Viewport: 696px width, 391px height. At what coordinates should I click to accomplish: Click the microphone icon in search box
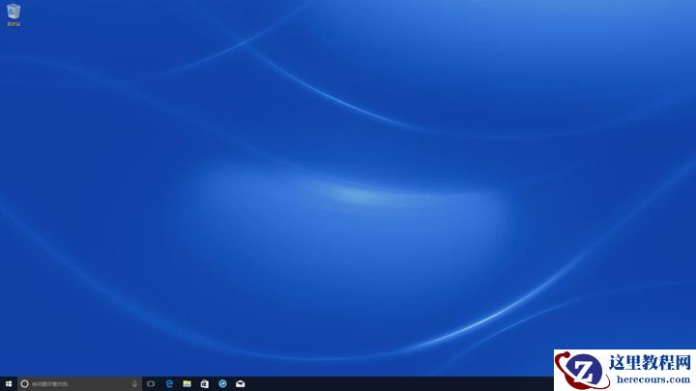(x=134, y=384)
